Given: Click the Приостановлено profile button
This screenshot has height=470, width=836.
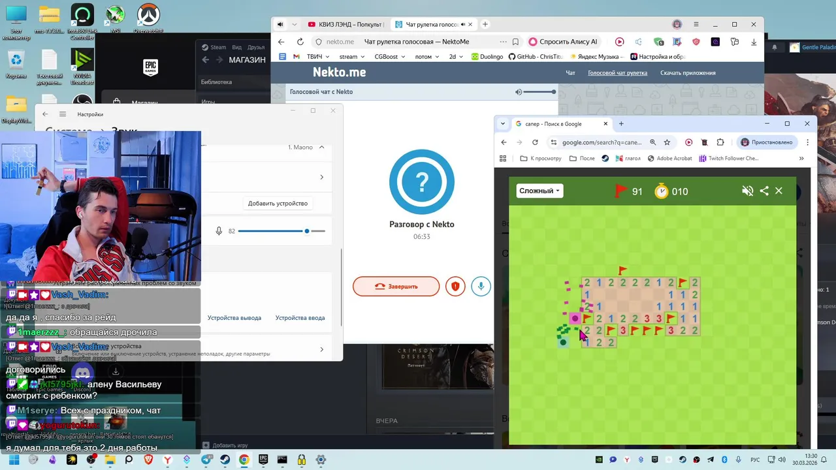Looking at the screenshot, I should 766,142.
